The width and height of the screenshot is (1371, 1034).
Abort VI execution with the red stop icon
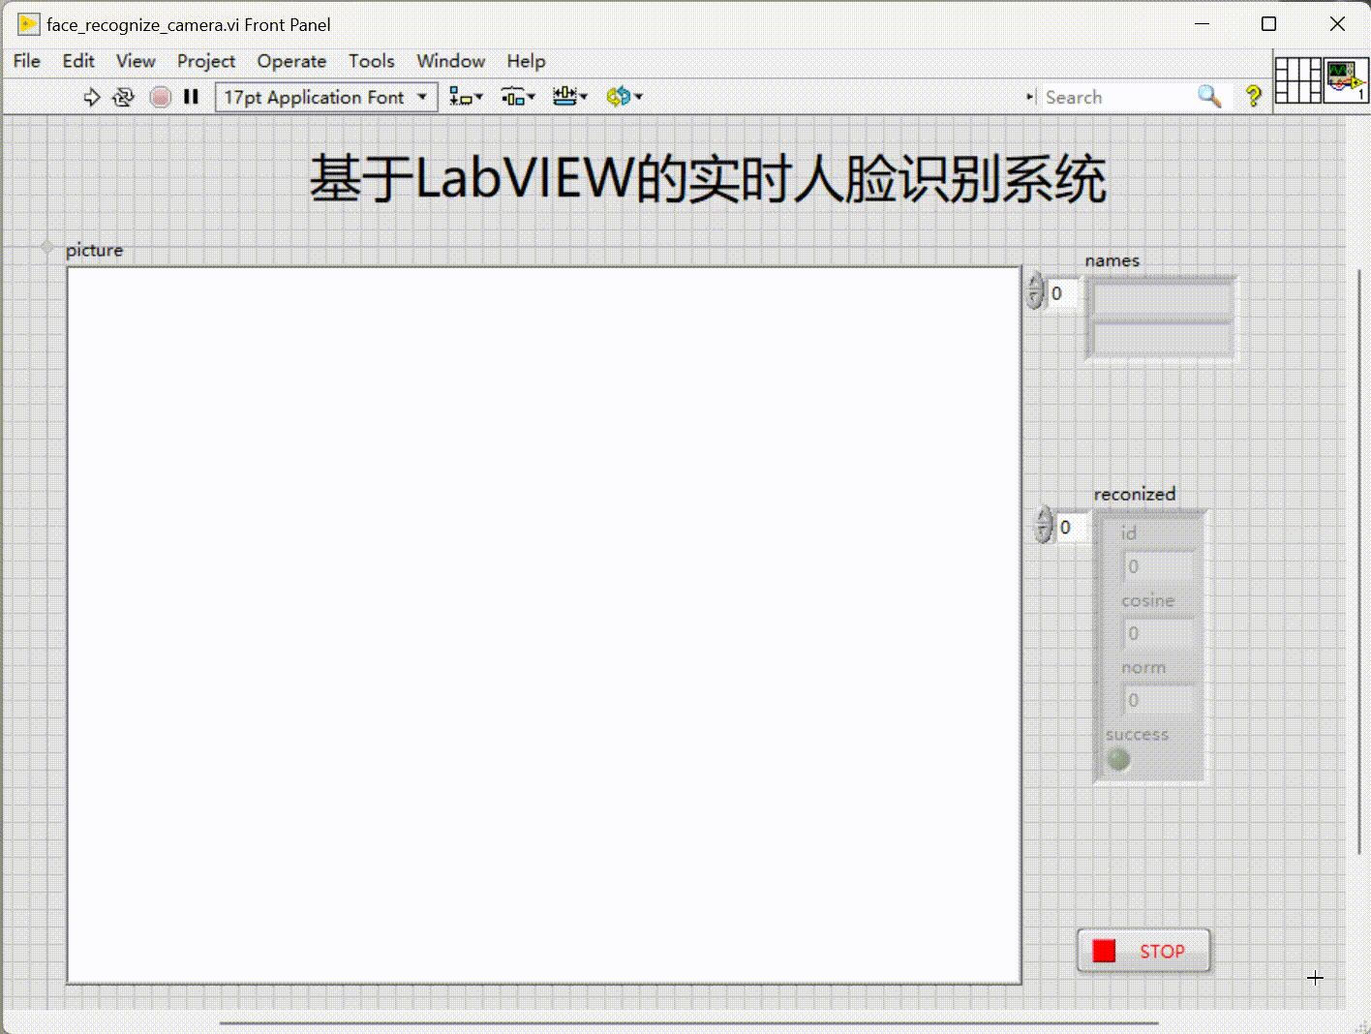[x=160, y=97]
